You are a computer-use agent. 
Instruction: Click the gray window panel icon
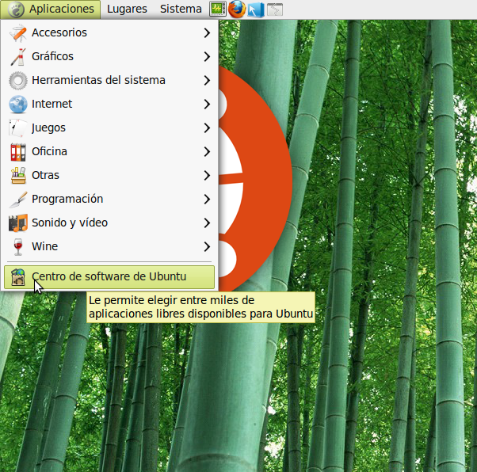pyautogui.click(x=275, y=10)
